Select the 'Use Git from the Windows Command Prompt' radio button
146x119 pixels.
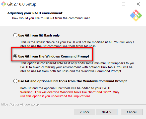pyautogui.click(x=15, y=56)
